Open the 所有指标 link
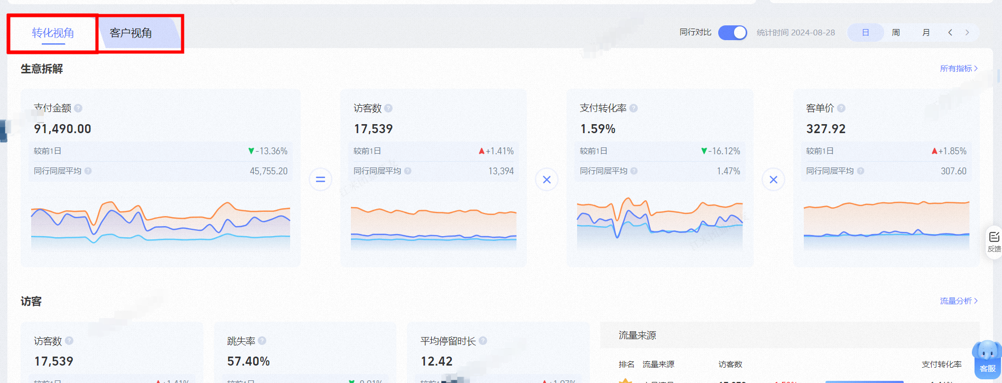Image resolution: width=1002 pixels, height=383 pixels. 959,69
